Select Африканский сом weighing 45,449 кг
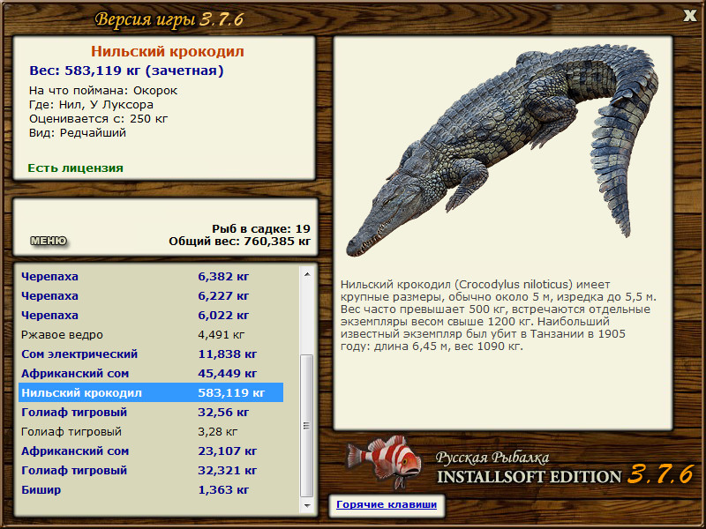Screen dimensions: 706x529 tap(151, 373)
